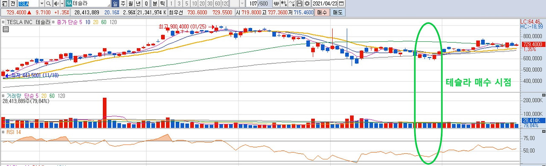The image size is (546, 166).
Task: Click the 테슬라 stock name field
Action: point(91,3)
